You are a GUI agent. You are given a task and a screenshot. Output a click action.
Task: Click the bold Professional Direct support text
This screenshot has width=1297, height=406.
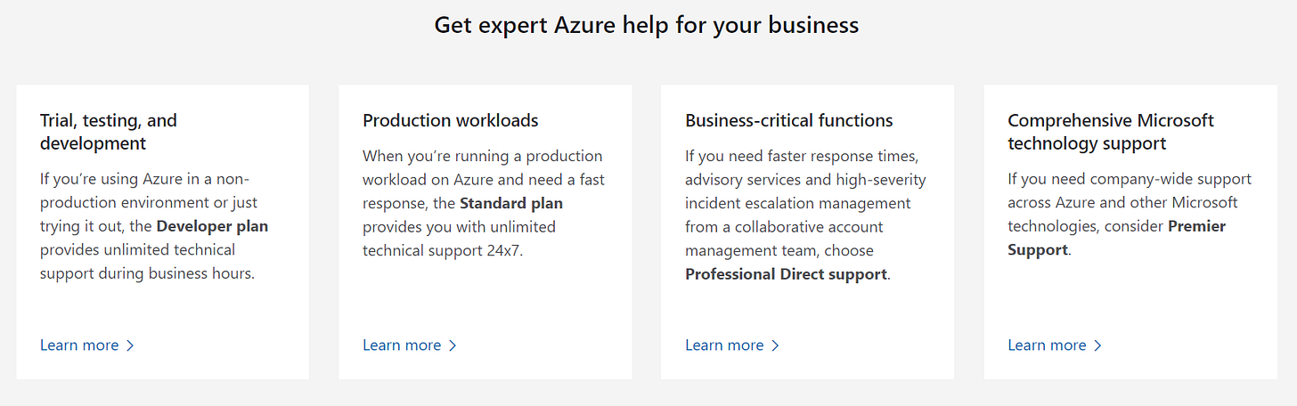[x=786, y=274]
